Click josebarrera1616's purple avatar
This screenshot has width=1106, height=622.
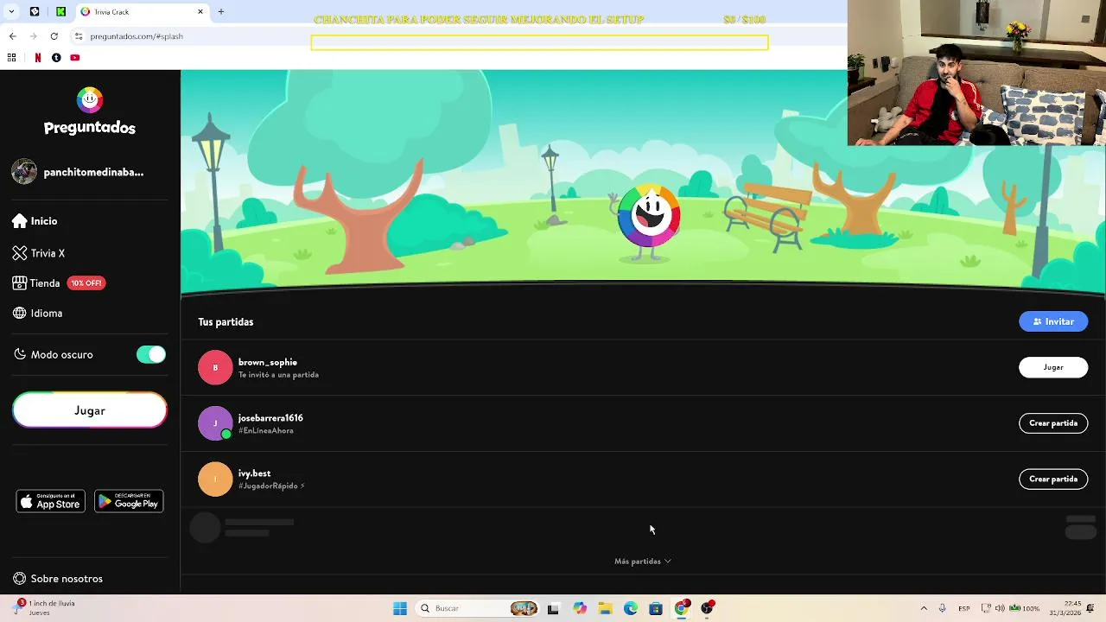[215, 423]
